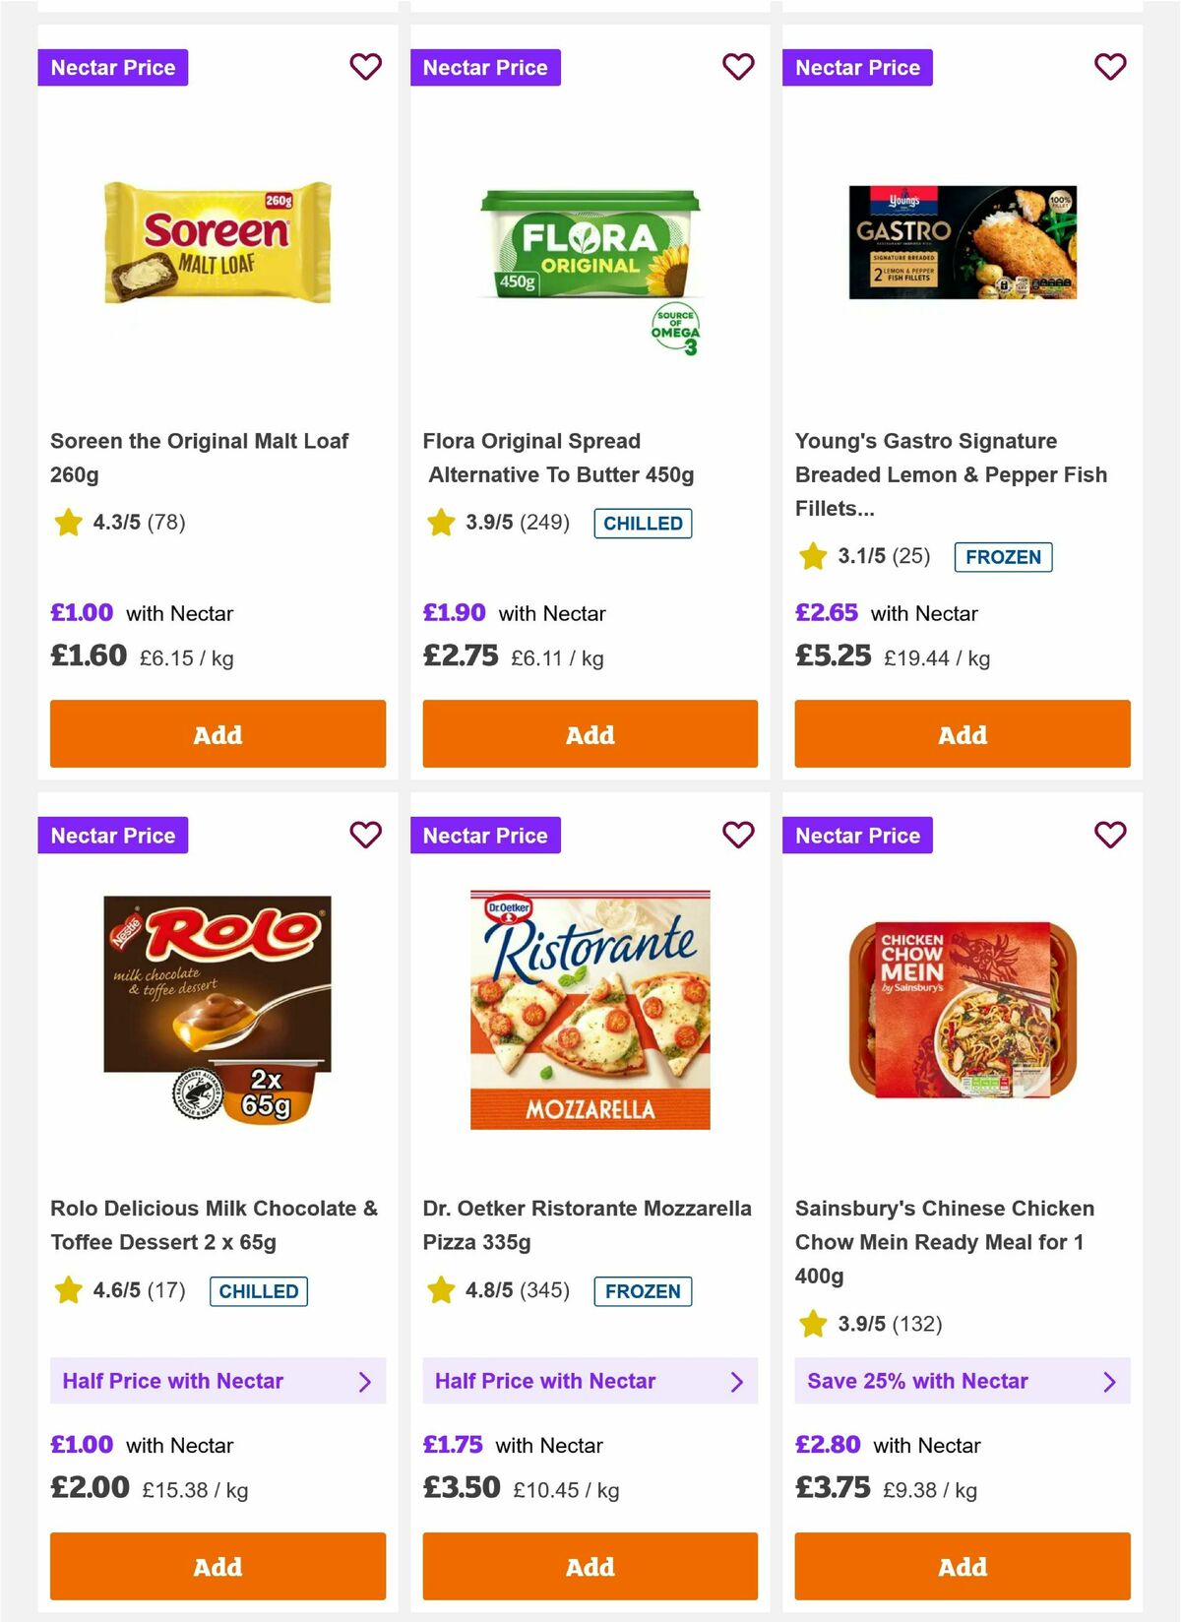Click the heart icon on Flora Original Spread
1181x1622 pixels.
point(737,67)
